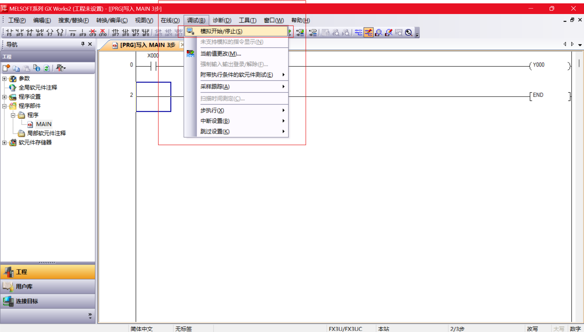Viewport: 584px width, 332px height.
Task: Click the statement edit ladder toolbar icon
Action: (x=313, y=32)
